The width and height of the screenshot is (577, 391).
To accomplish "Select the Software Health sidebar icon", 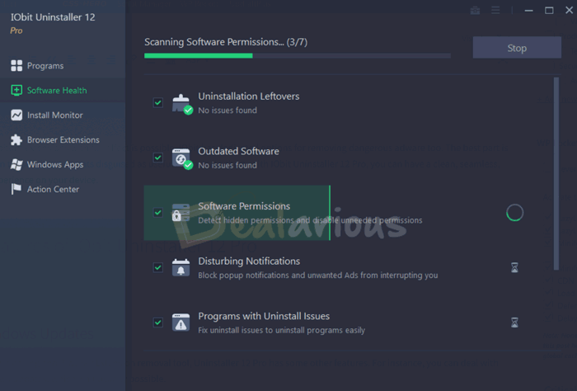I will point(16,91).
